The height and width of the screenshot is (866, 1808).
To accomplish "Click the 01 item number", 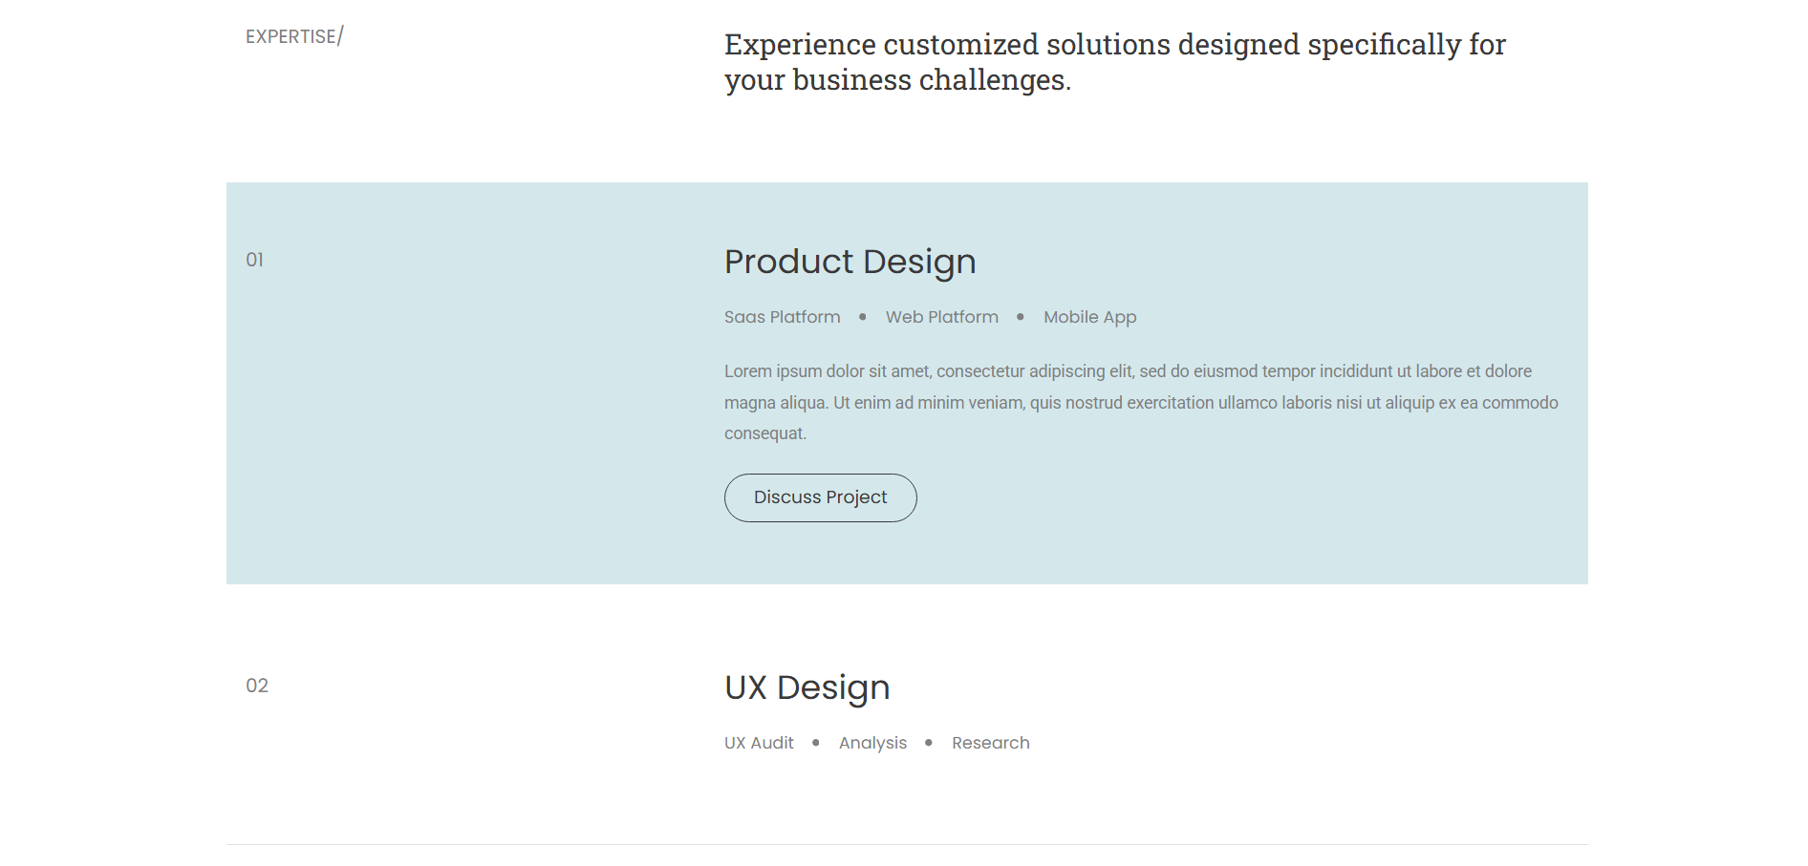I will pyautogui.click(x=254, y=260).
